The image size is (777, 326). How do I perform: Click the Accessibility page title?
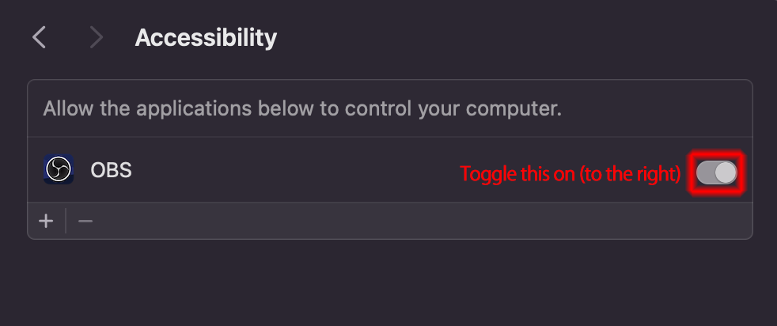coord(206,37)
